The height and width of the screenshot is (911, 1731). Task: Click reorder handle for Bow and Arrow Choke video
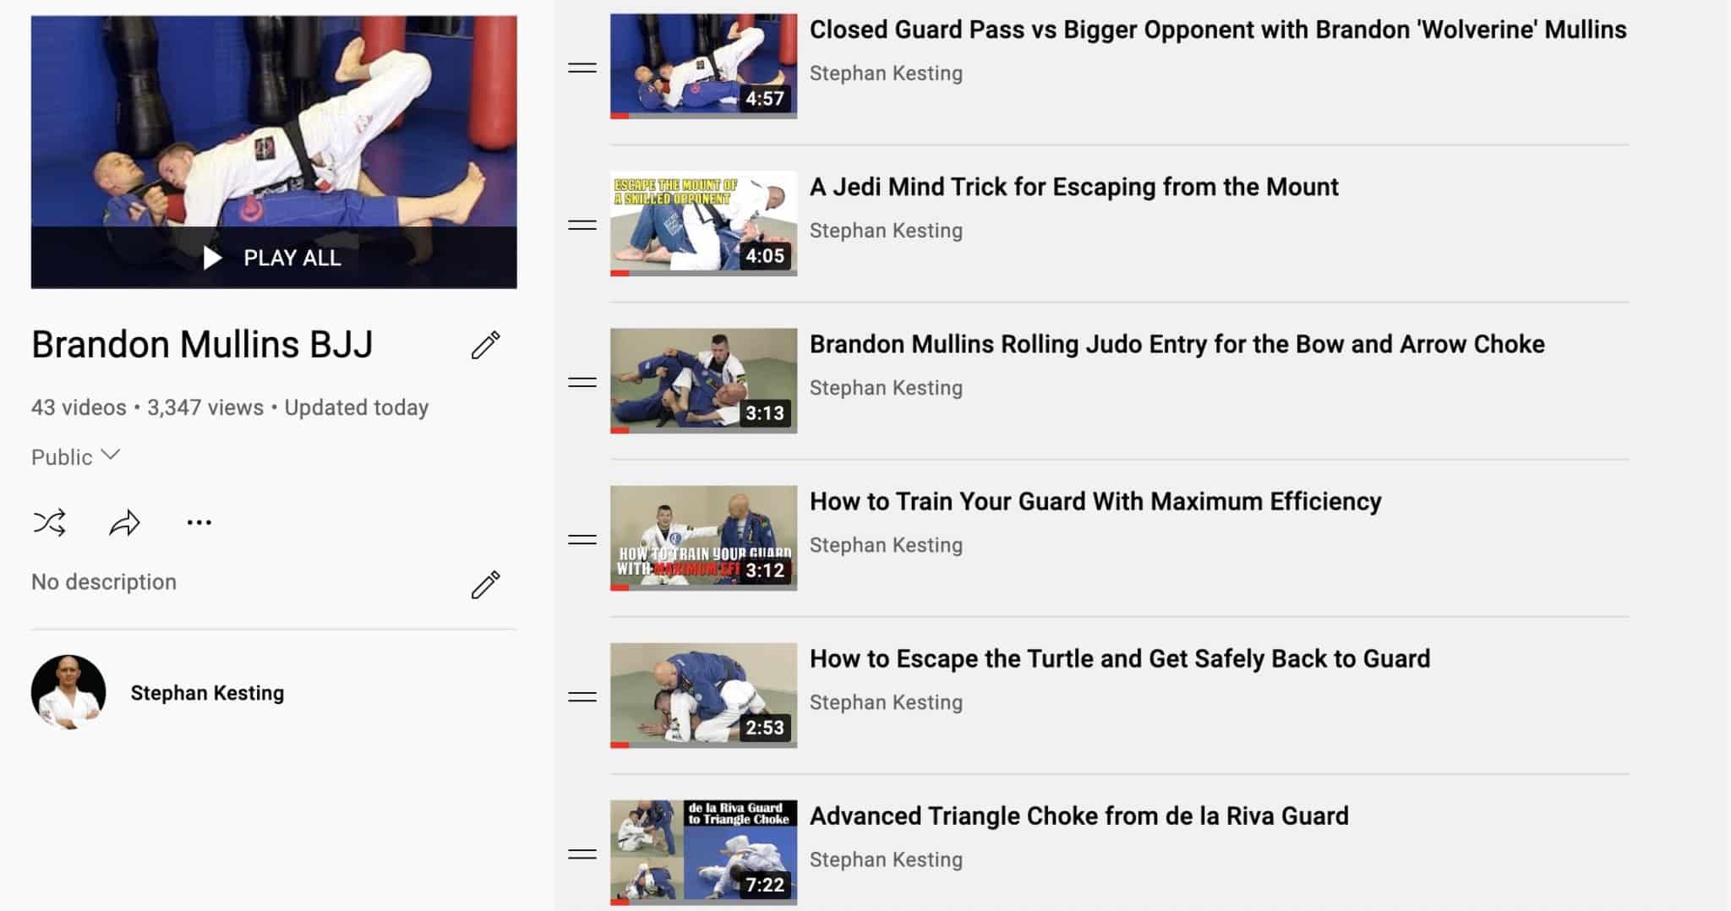click(x=582, y=382)
